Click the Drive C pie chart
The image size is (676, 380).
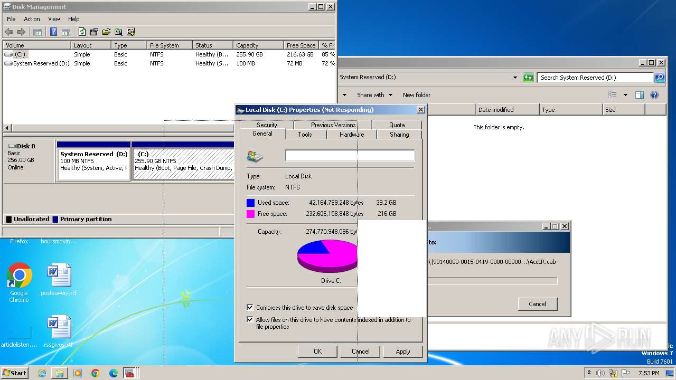pyautogui.click(x=328, y=255)
